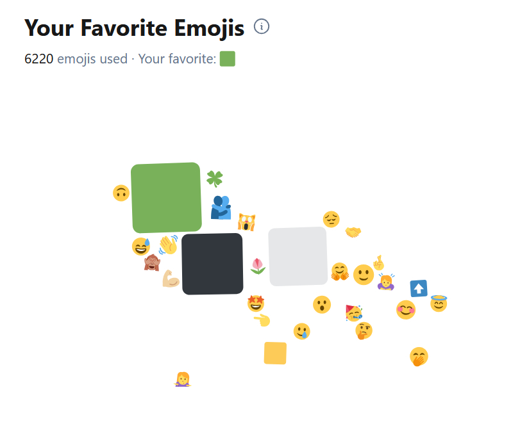This screenshot has width=529, height=429.
Task: Click the star-eyes face emoji
Action: tap(256, 303)
